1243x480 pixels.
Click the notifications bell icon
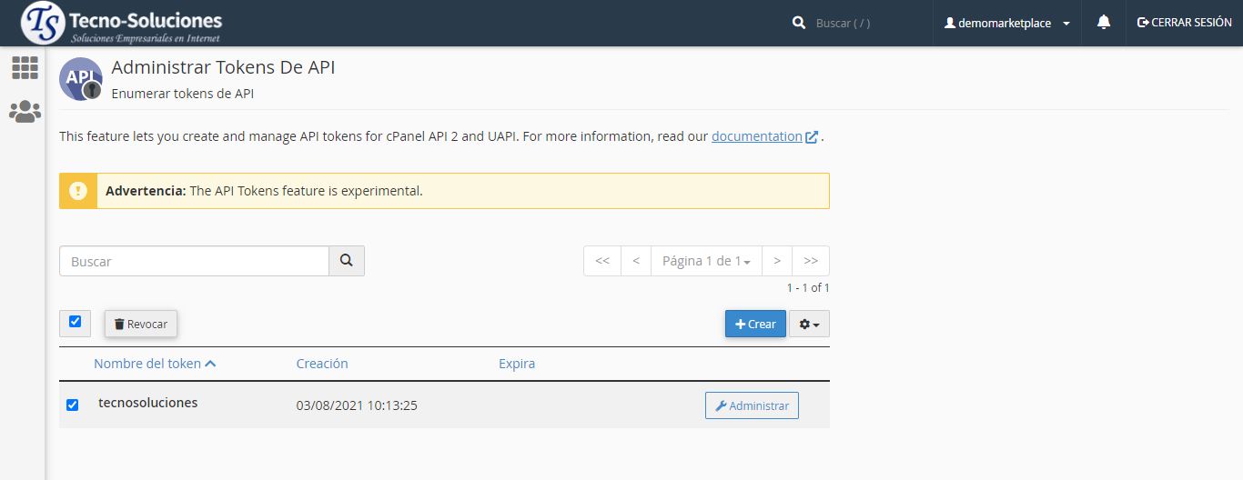click(1104, 23)
